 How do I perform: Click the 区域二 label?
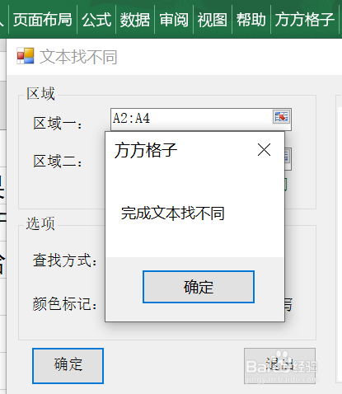[58, 161]
